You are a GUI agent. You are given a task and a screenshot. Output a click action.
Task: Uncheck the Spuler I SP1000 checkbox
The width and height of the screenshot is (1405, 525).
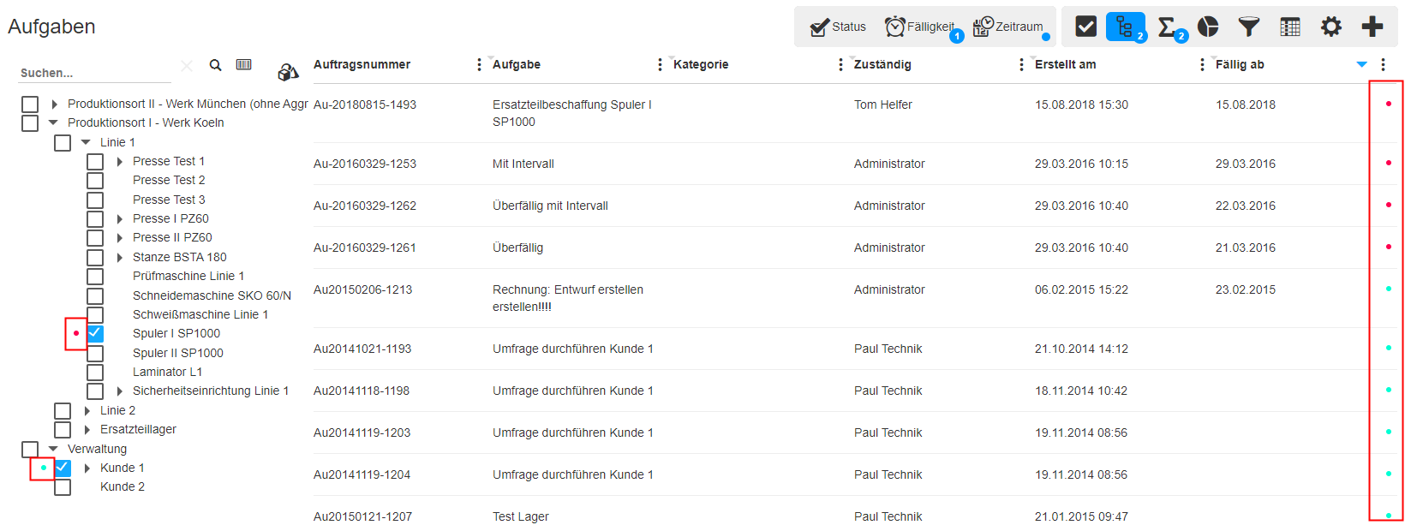(x=95, y=333)
